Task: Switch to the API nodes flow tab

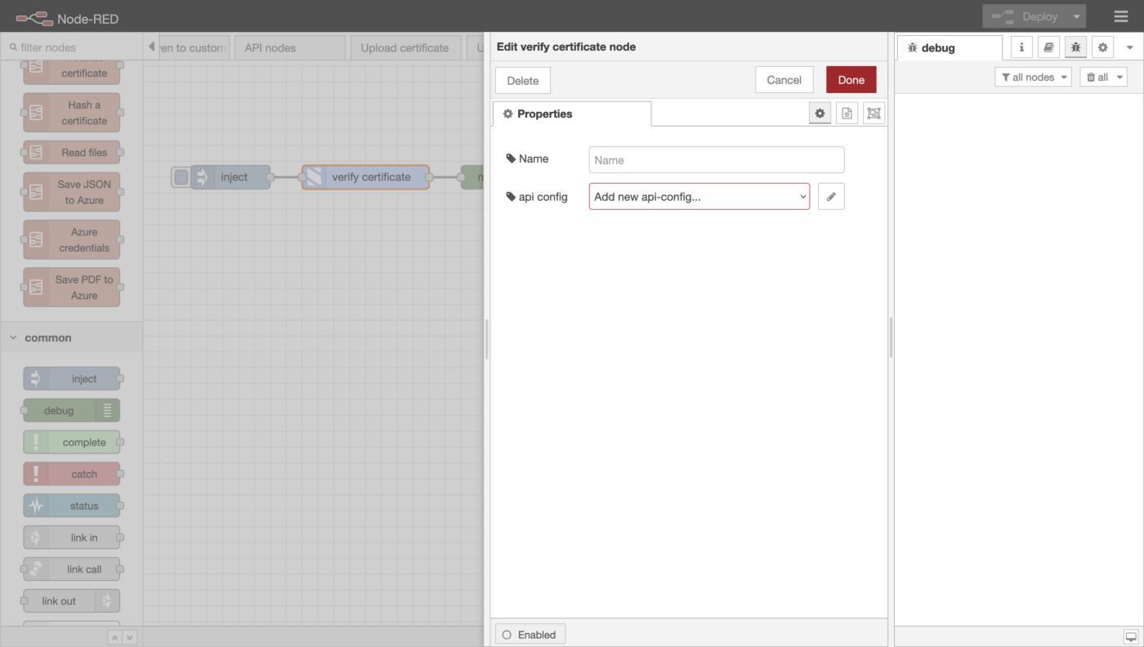Action: pos(270,48)
